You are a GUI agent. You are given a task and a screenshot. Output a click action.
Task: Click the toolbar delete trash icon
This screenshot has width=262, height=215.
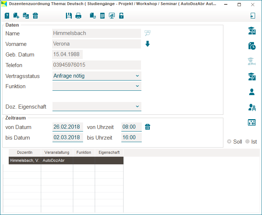(35, 16)
